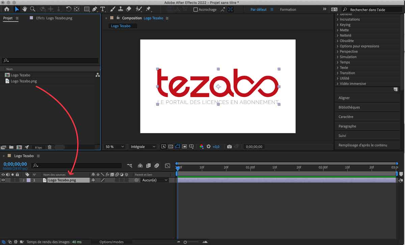405x245 pixels.
Task: Enable the Accrochage snapping checkbox
Action: point(195,9)
